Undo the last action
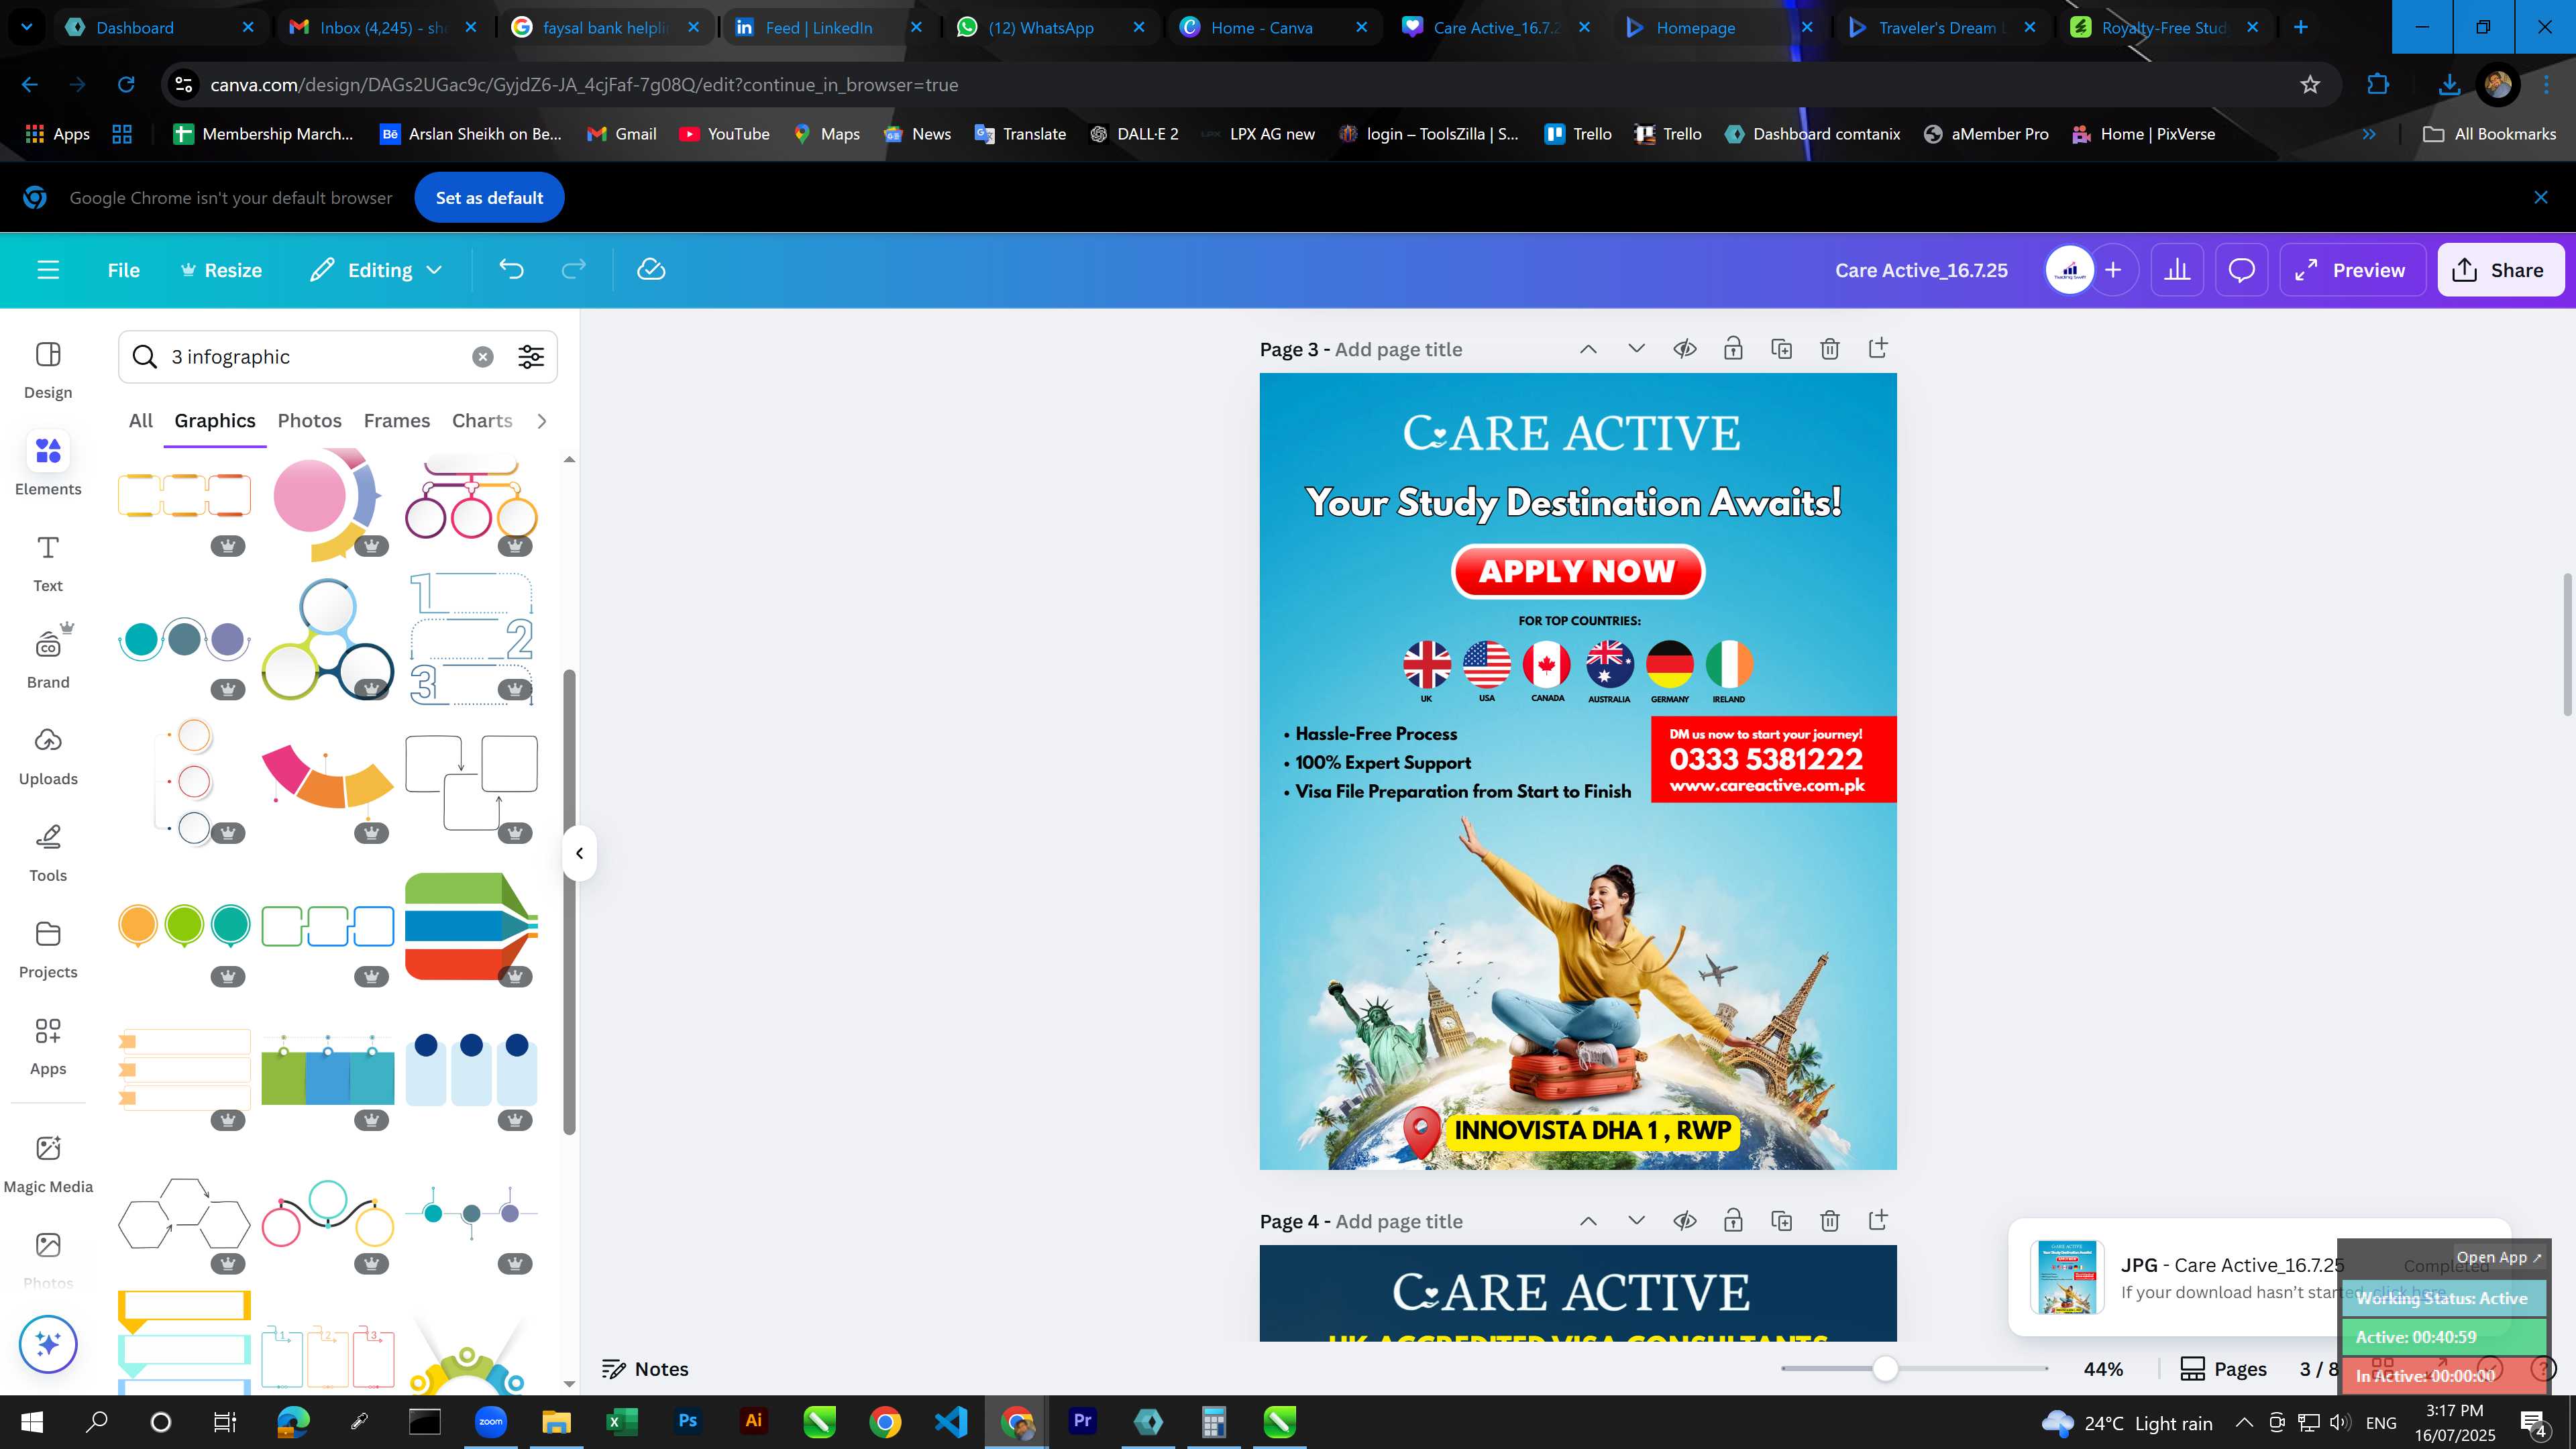Screen dimensions: 2576x1449 (511, 270)
